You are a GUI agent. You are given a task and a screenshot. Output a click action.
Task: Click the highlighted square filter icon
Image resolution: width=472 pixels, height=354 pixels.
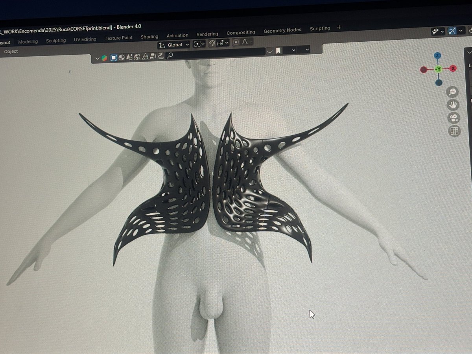tap(113, 58)
